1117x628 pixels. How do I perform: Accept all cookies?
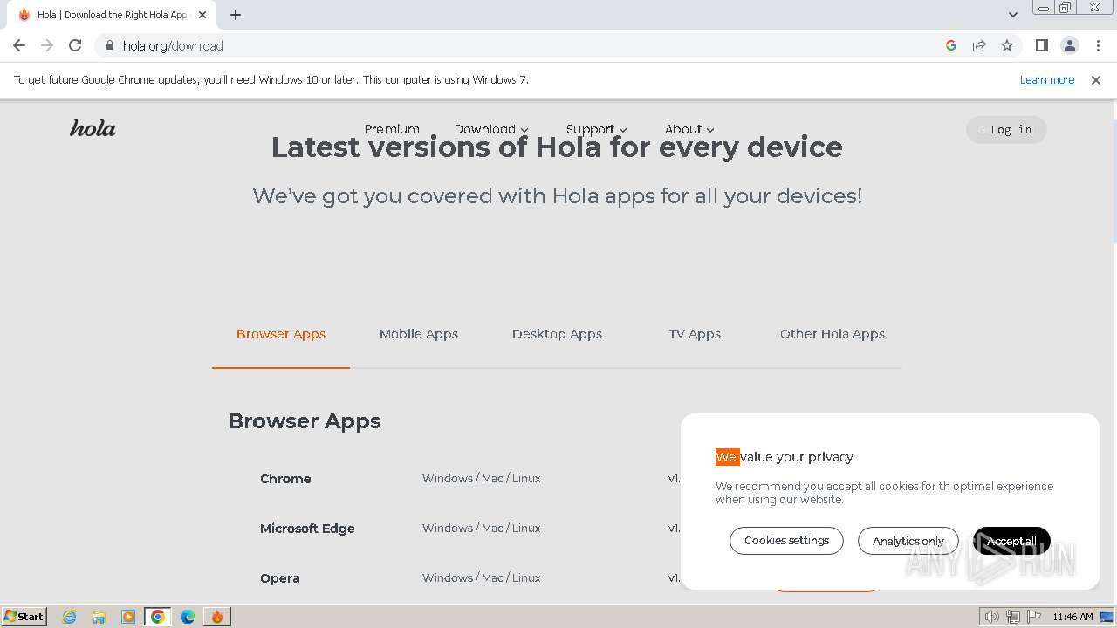[1011, 541]
